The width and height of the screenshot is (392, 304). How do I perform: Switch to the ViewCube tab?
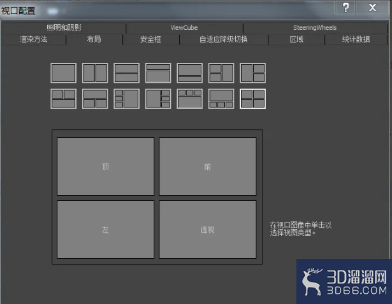click(x=184, y=28)
